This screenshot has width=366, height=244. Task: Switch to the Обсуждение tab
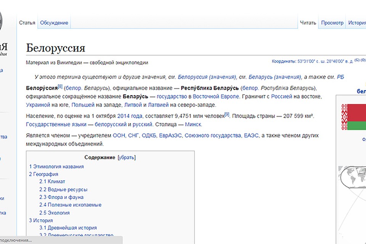click(54, 22)
